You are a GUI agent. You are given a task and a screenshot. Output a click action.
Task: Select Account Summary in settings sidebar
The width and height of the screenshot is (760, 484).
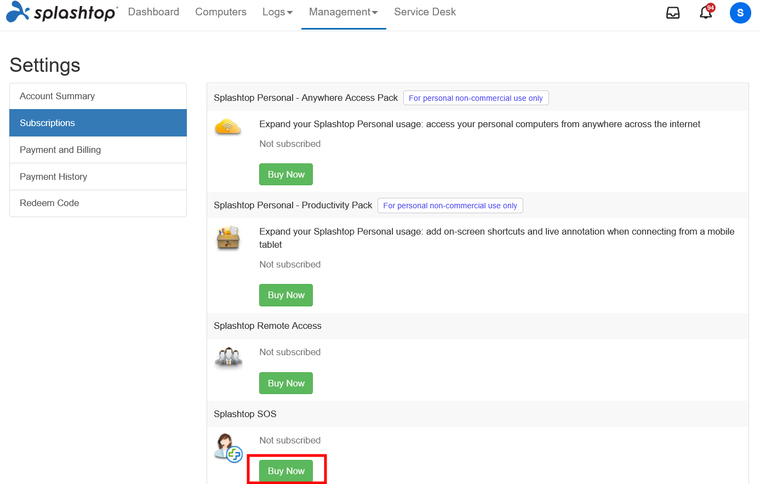(x=98, y=96)
